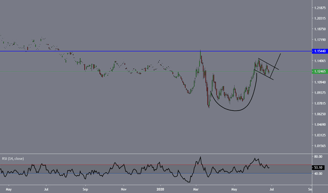Click the 2020 label on the time axis
Image resolution: width=328 pixels, height=193 pixels.
(x=160, y=189)
